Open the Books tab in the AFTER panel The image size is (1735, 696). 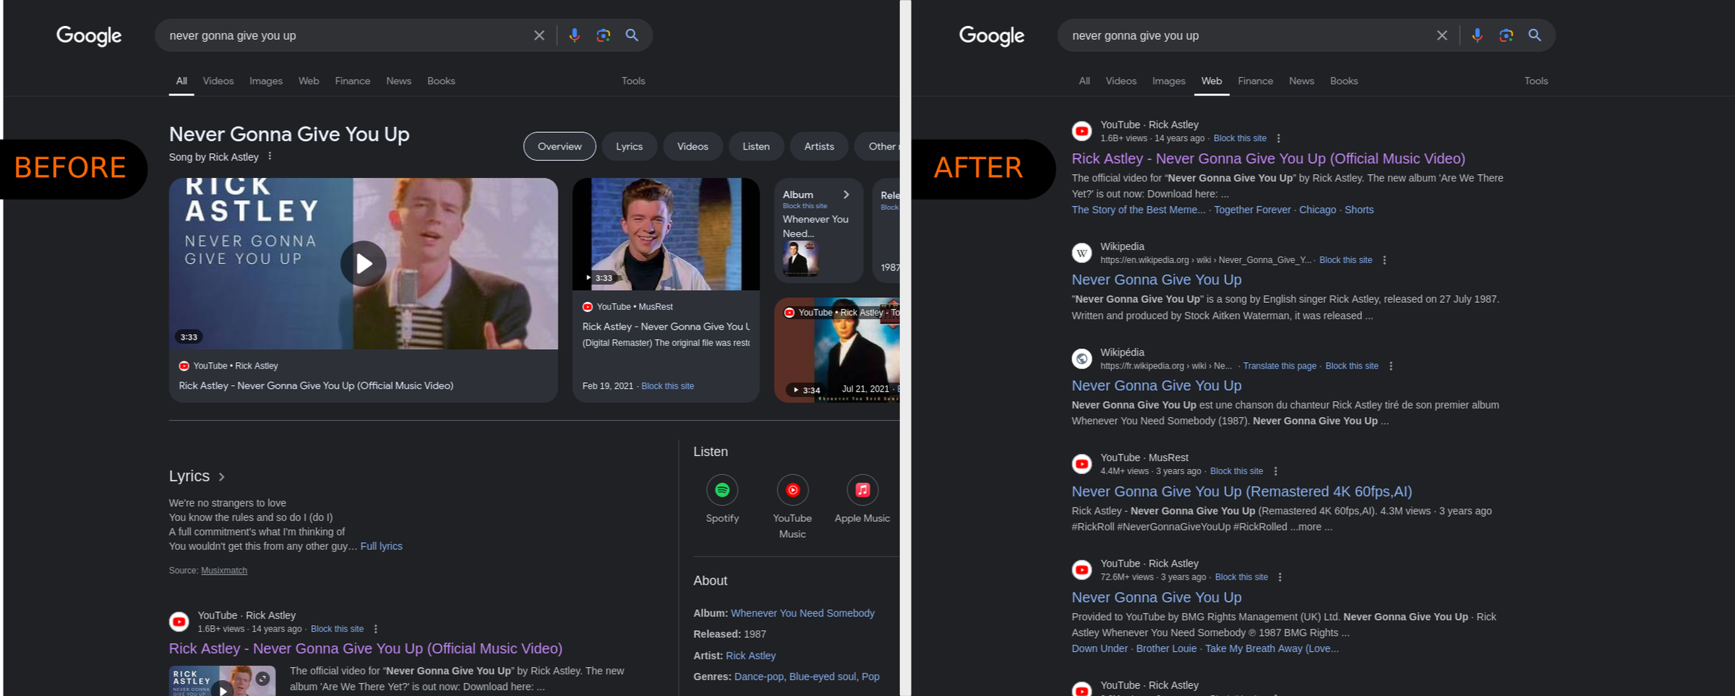(x=1344, y=81)
